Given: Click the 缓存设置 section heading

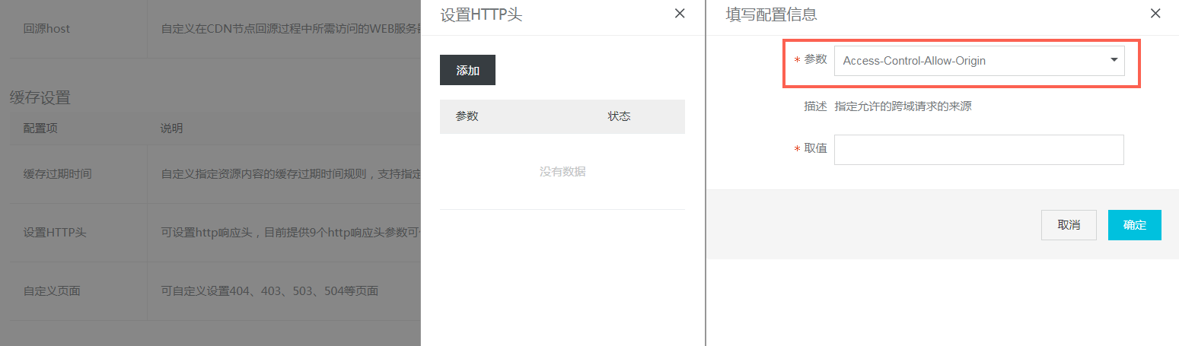Looking at the screenshot, I should [x=40, y=97].
